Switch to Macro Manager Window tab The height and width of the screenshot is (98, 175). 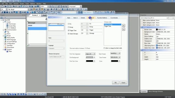[x=156, y=91]
